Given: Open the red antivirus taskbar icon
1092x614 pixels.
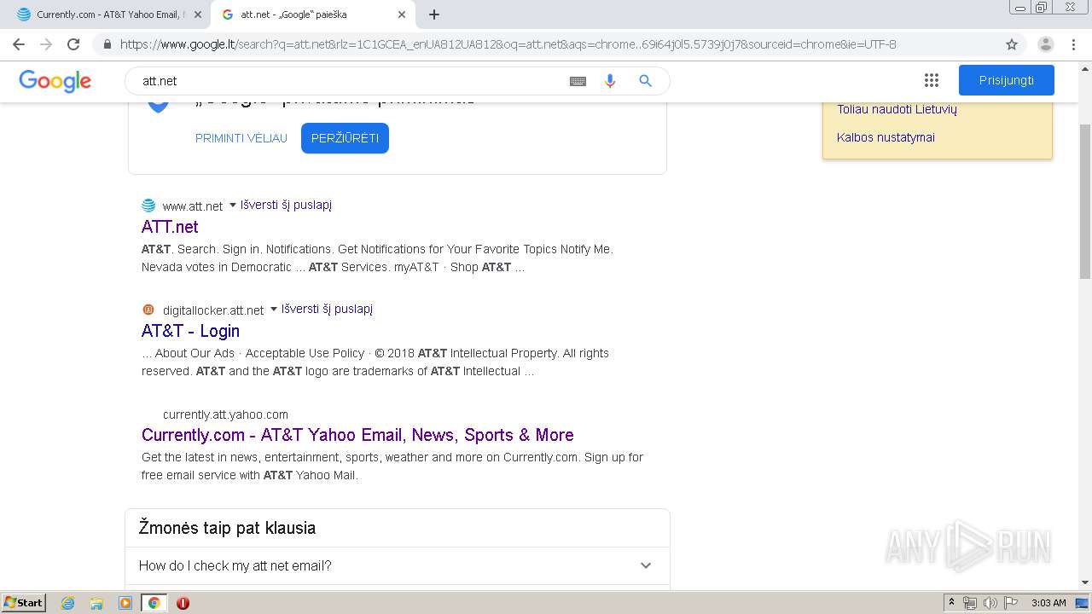Looking at the screenshot, I should click(183, 603).
